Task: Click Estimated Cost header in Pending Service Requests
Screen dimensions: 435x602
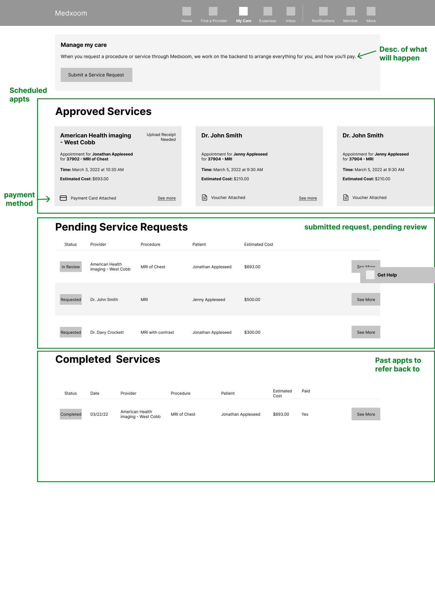Action: click(259, 244)
